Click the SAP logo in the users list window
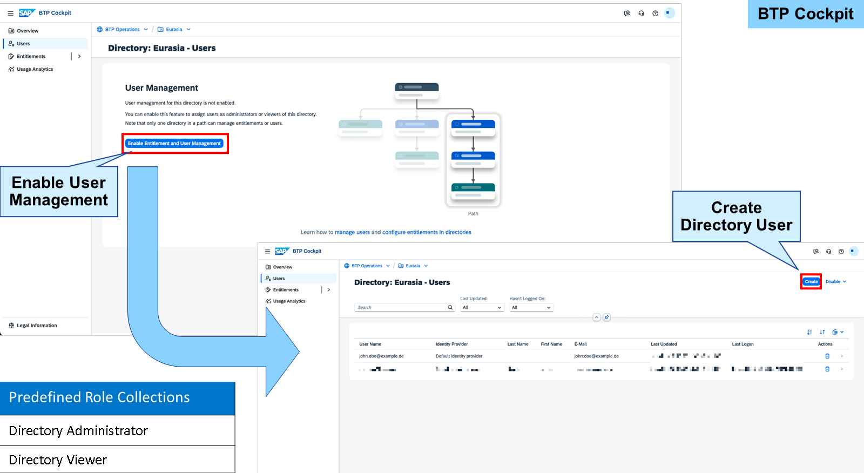 [282, 251]
